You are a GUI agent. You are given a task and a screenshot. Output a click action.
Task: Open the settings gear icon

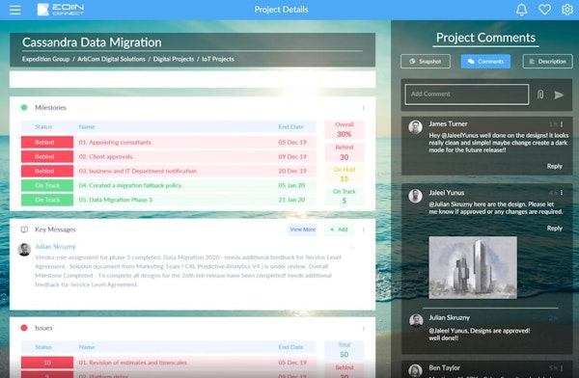pyautogui.click(x=567, y=10)
